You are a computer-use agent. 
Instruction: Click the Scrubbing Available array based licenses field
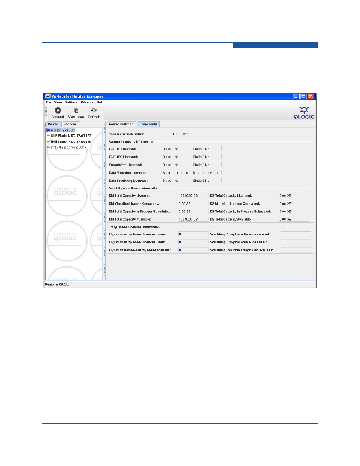tap(296, 250)
